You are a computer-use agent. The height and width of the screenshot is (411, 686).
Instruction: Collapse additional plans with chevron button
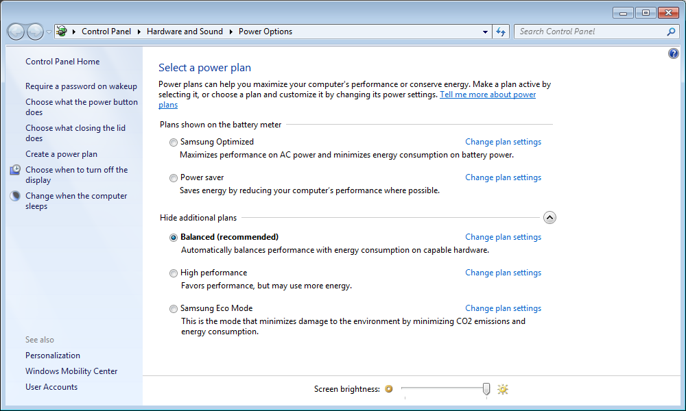(549, 218)
